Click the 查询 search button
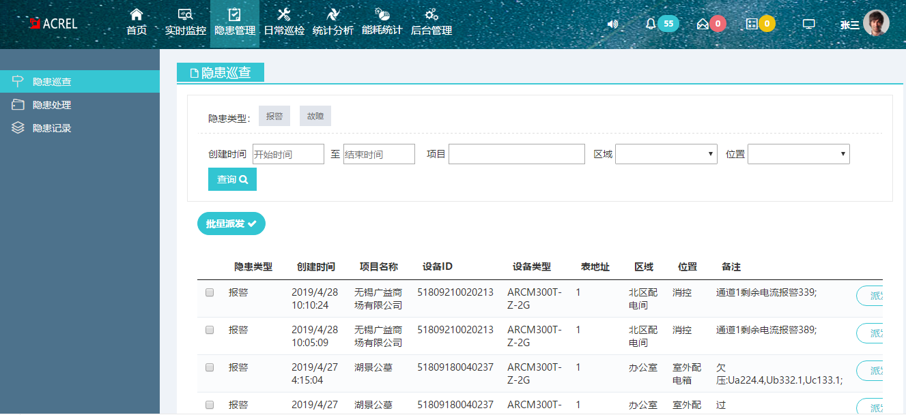The image size is (906, 415). [232, 179]
